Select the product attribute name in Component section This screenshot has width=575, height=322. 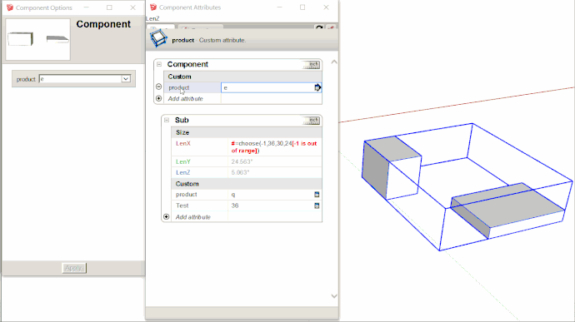click(179, 87)
